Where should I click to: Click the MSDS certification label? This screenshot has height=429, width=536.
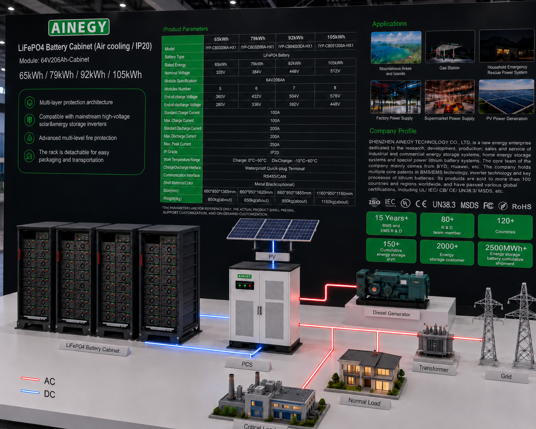click(x=469, y=205)
